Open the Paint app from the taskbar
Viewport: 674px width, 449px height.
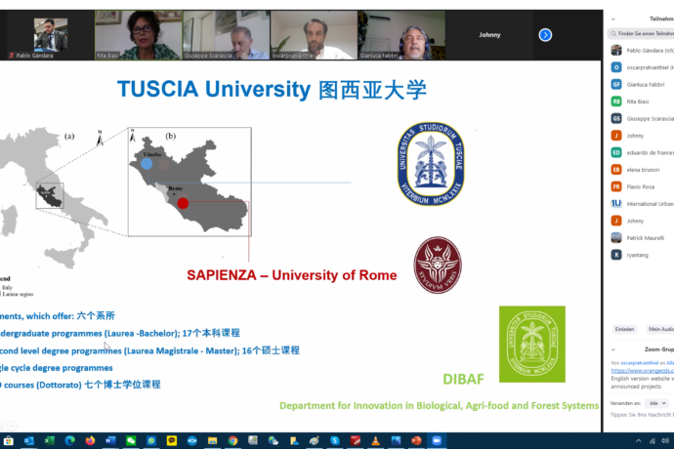pos(315,441)
